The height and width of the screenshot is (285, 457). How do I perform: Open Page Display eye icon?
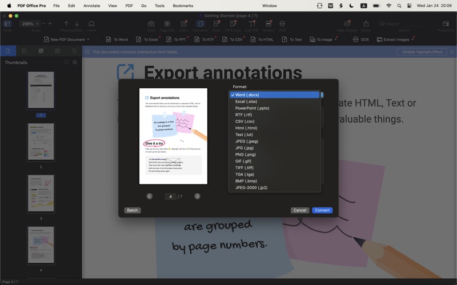tap(347, 24)
